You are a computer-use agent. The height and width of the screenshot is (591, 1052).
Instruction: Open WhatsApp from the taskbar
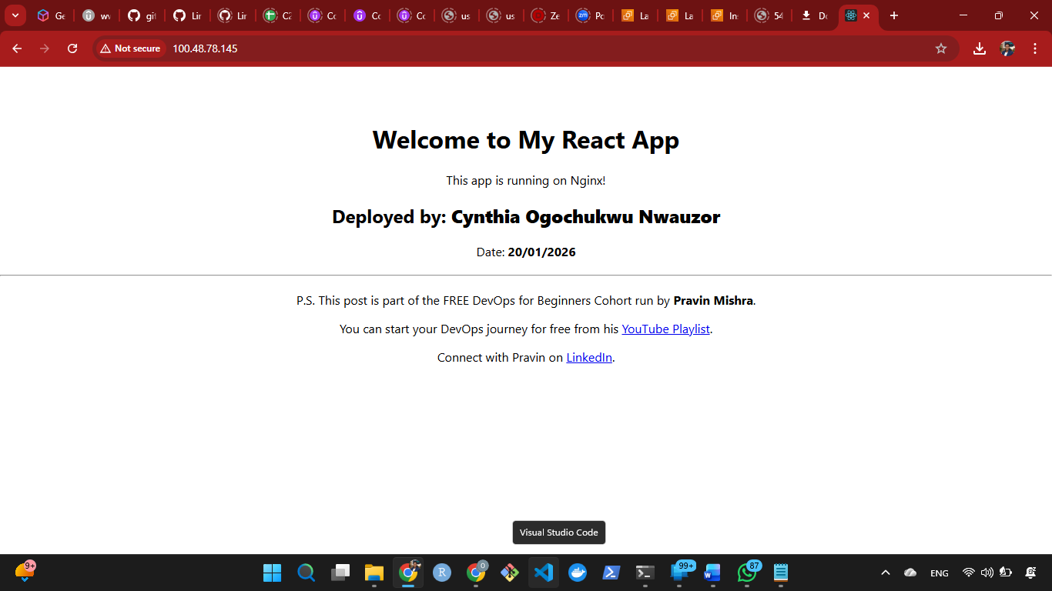(747, 573)
